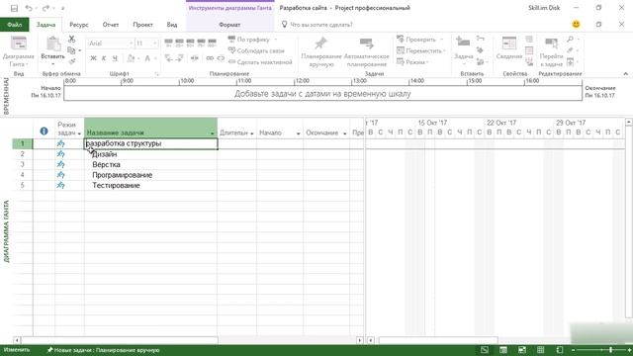
Task: Click the Undo arrow icon
Action: 29,8
